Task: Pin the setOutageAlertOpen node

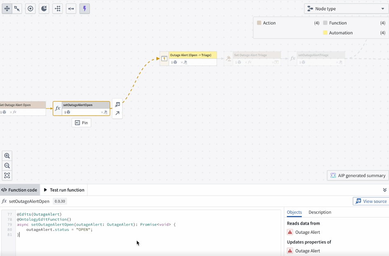Action: [81, 122]
